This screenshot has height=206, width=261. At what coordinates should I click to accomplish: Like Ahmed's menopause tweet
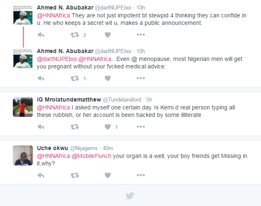click(108, 78)
